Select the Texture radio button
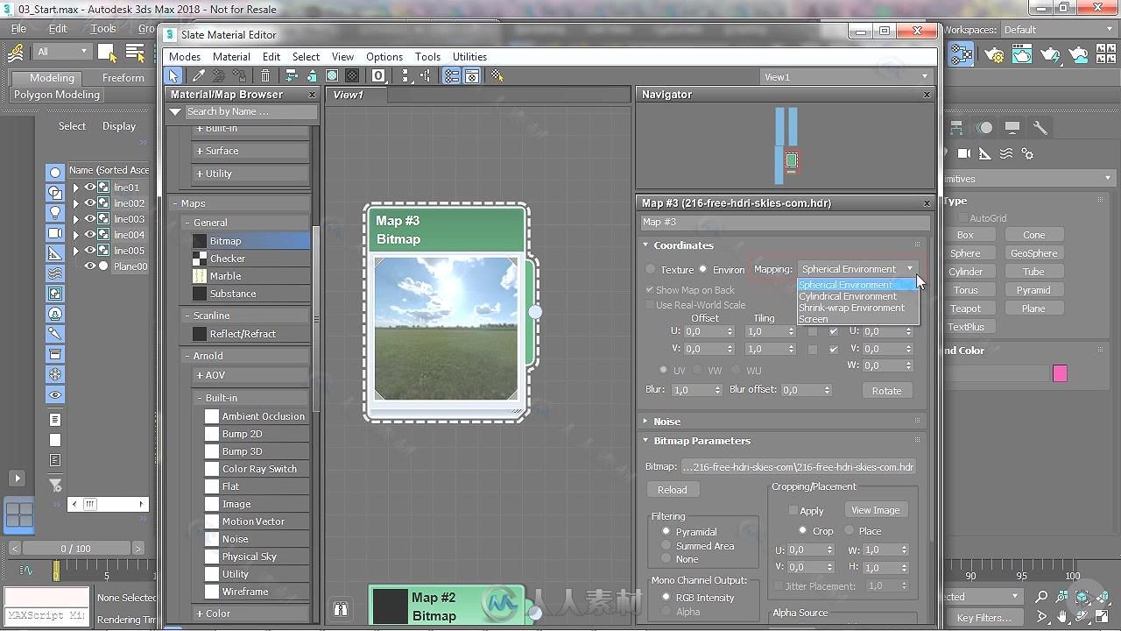This screenshot has height=631, width=1121. pyautogui.click(x=651, y=269)
